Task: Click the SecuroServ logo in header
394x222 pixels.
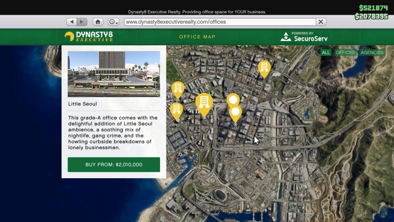Action: tap(304, 37)
